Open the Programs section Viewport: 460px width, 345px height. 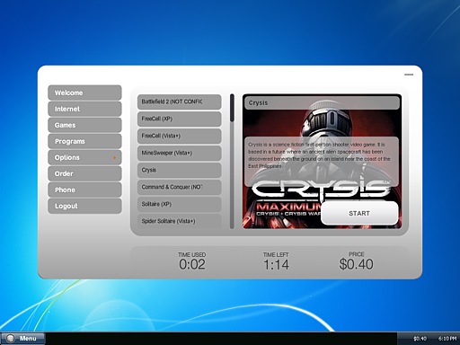(84, 141)
